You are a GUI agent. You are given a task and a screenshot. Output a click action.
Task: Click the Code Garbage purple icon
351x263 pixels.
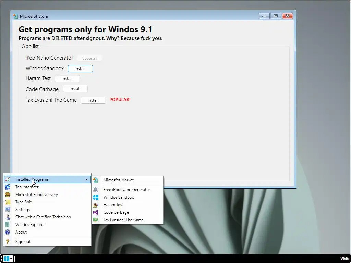[x=96, y=212]
